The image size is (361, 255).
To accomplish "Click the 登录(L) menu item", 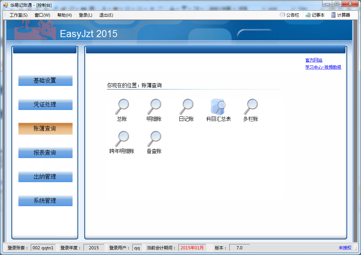I will click(x=85, y=15).
